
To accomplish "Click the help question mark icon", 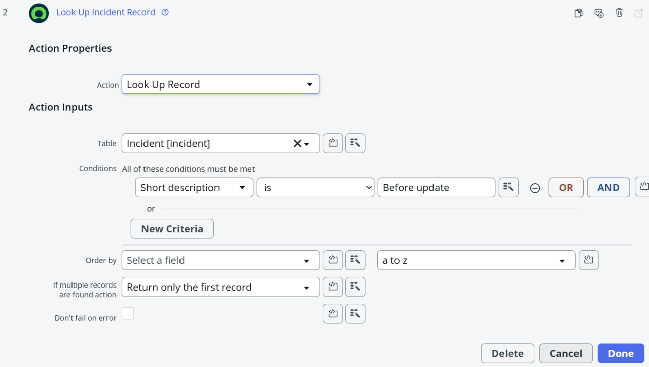I will coord(165,13).
